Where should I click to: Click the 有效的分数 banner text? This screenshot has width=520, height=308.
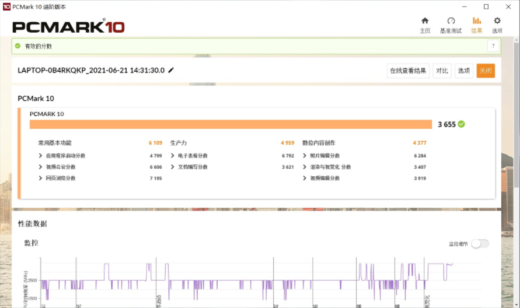(x=39, y=46)
